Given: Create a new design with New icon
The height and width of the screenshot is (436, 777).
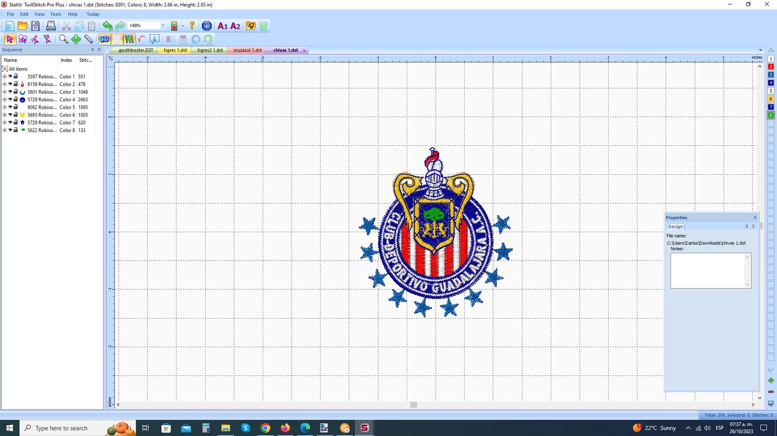Looking at the screenshot, I should [10, 26].
